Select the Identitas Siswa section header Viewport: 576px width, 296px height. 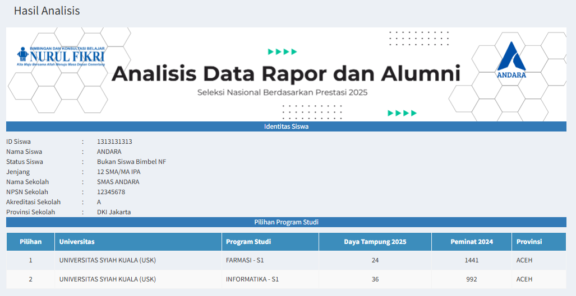(x=286, y=126)
